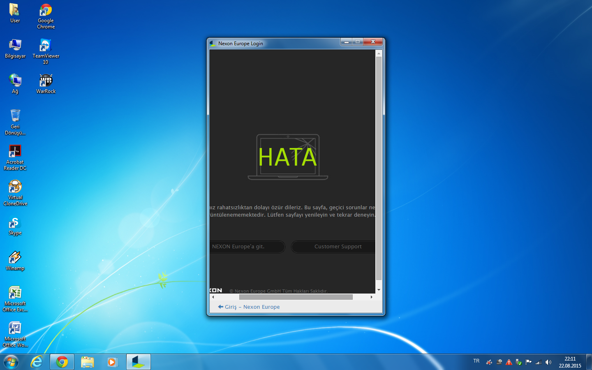Viewport: 592px width, 370px height.
Task: Open the volume speaker tray icon
Action: point(548,362)
